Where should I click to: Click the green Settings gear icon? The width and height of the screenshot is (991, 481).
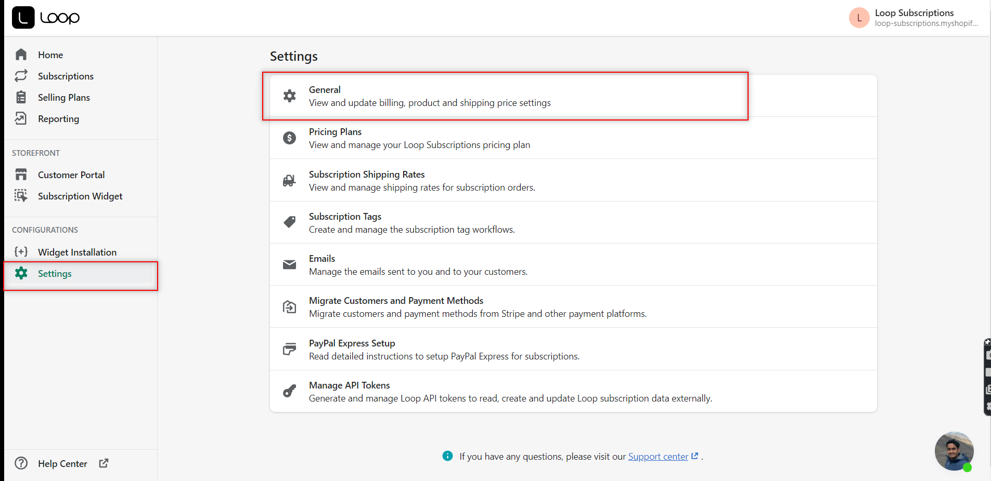click(x=21, y=273)
